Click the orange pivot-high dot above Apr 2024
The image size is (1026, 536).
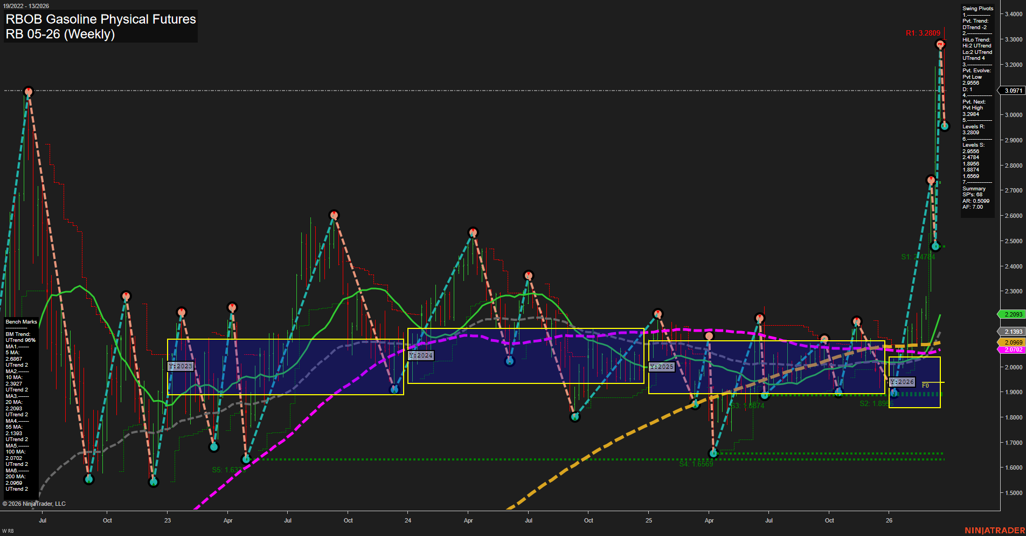(x=473, y=233)
